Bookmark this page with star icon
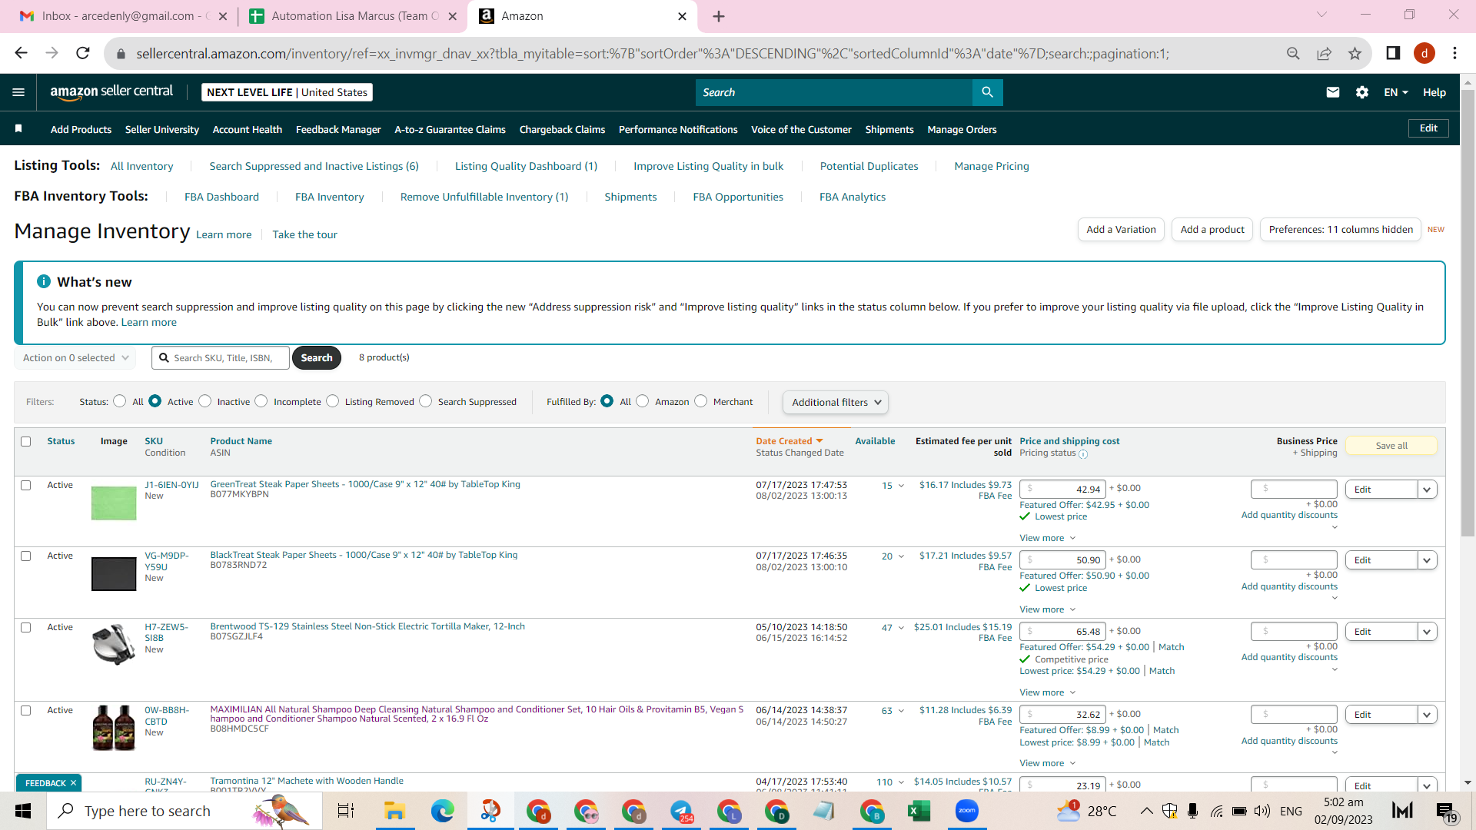 click(1355, 53)
